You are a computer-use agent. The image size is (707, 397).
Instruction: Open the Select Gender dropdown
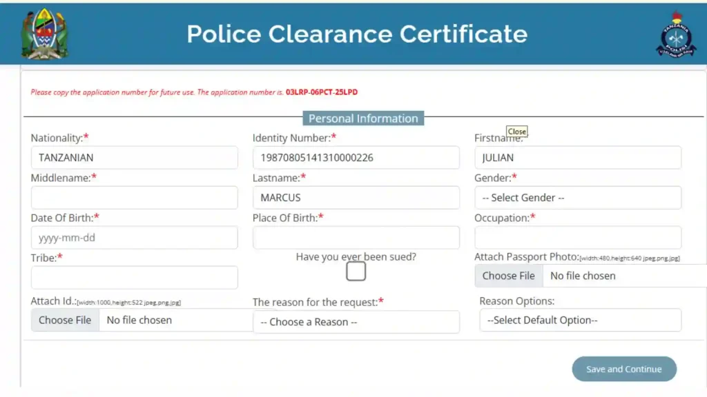578,198
